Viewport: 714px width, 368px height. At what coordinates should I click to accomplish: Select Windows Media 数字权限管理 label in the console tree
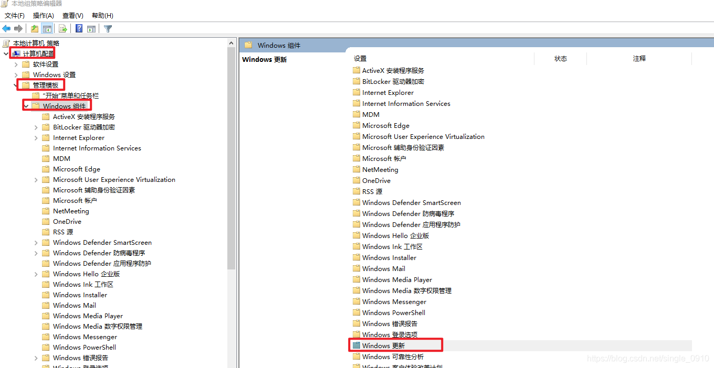pyautogui.click(x=98, y=326)
